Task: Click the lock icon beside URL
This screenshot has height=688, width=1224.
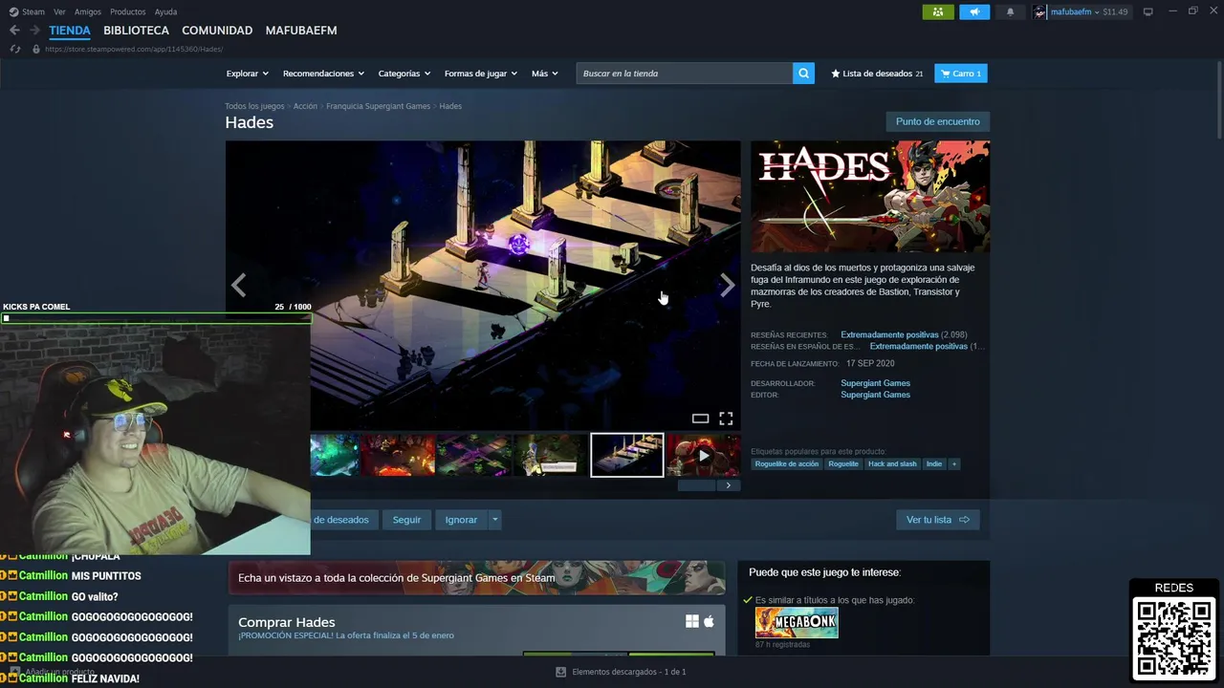Action: click(36, 49)
